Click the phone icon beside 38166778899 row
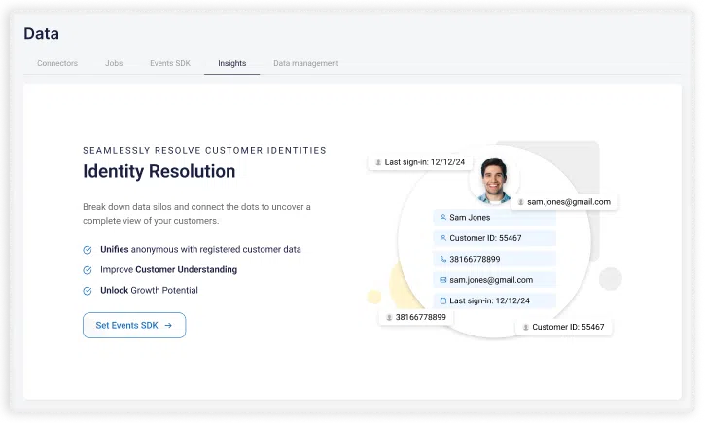 (x=443, y=260)
